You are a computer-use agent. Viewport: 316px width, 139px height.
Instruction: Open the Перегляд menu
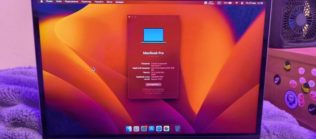point(86,2)
